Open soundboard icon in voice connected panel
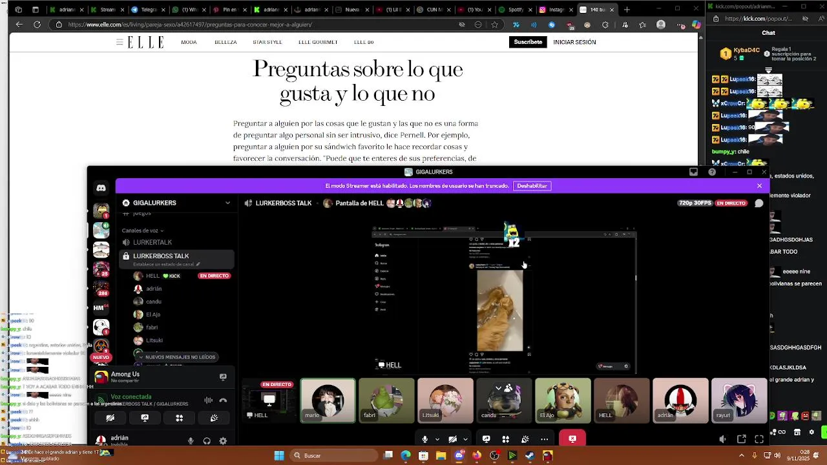 pos(214,418)
